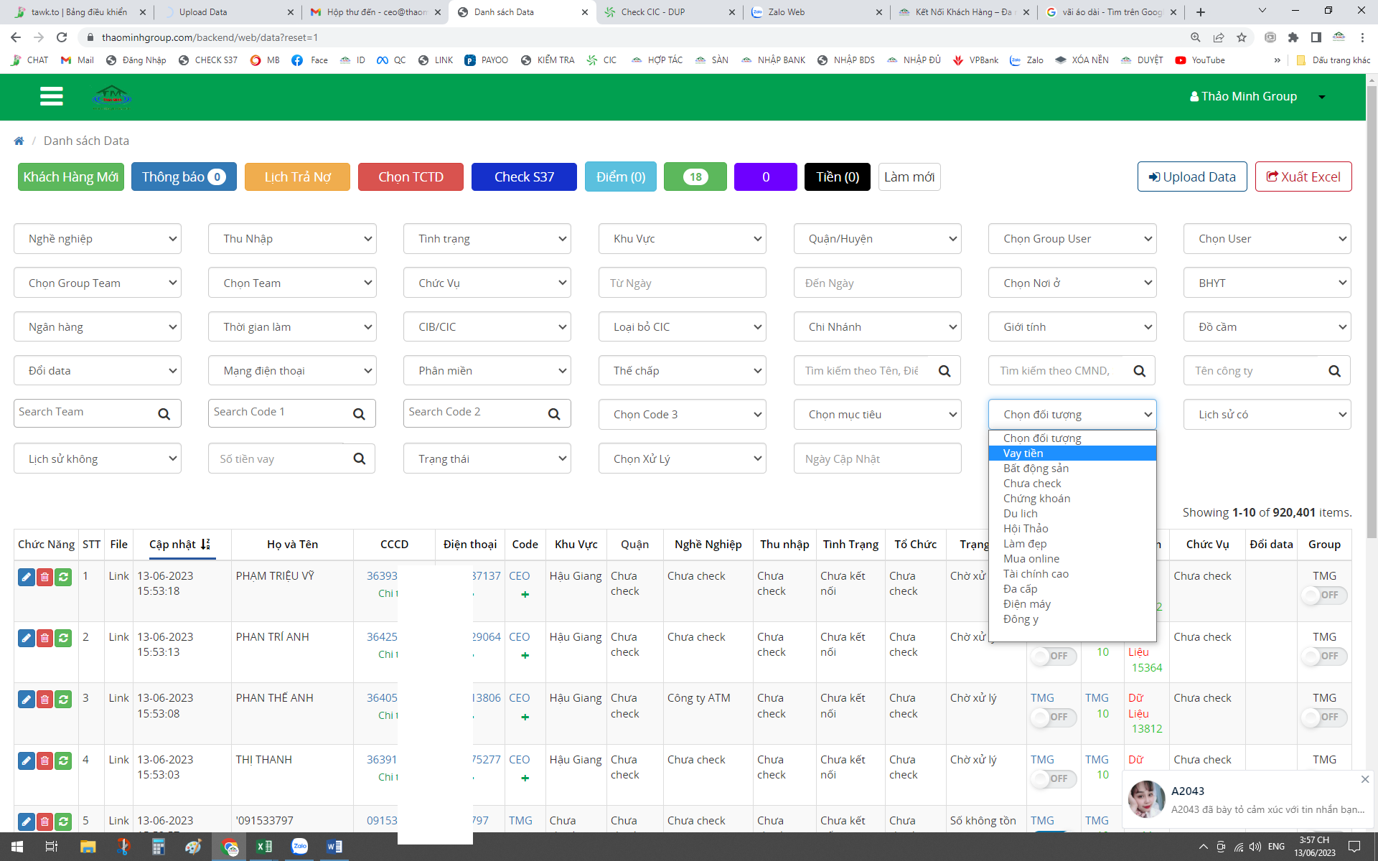This screenshot has width=1378, height=861.
Task: Click the search icon in Search Team field
Action: click(x=164, y=414)
